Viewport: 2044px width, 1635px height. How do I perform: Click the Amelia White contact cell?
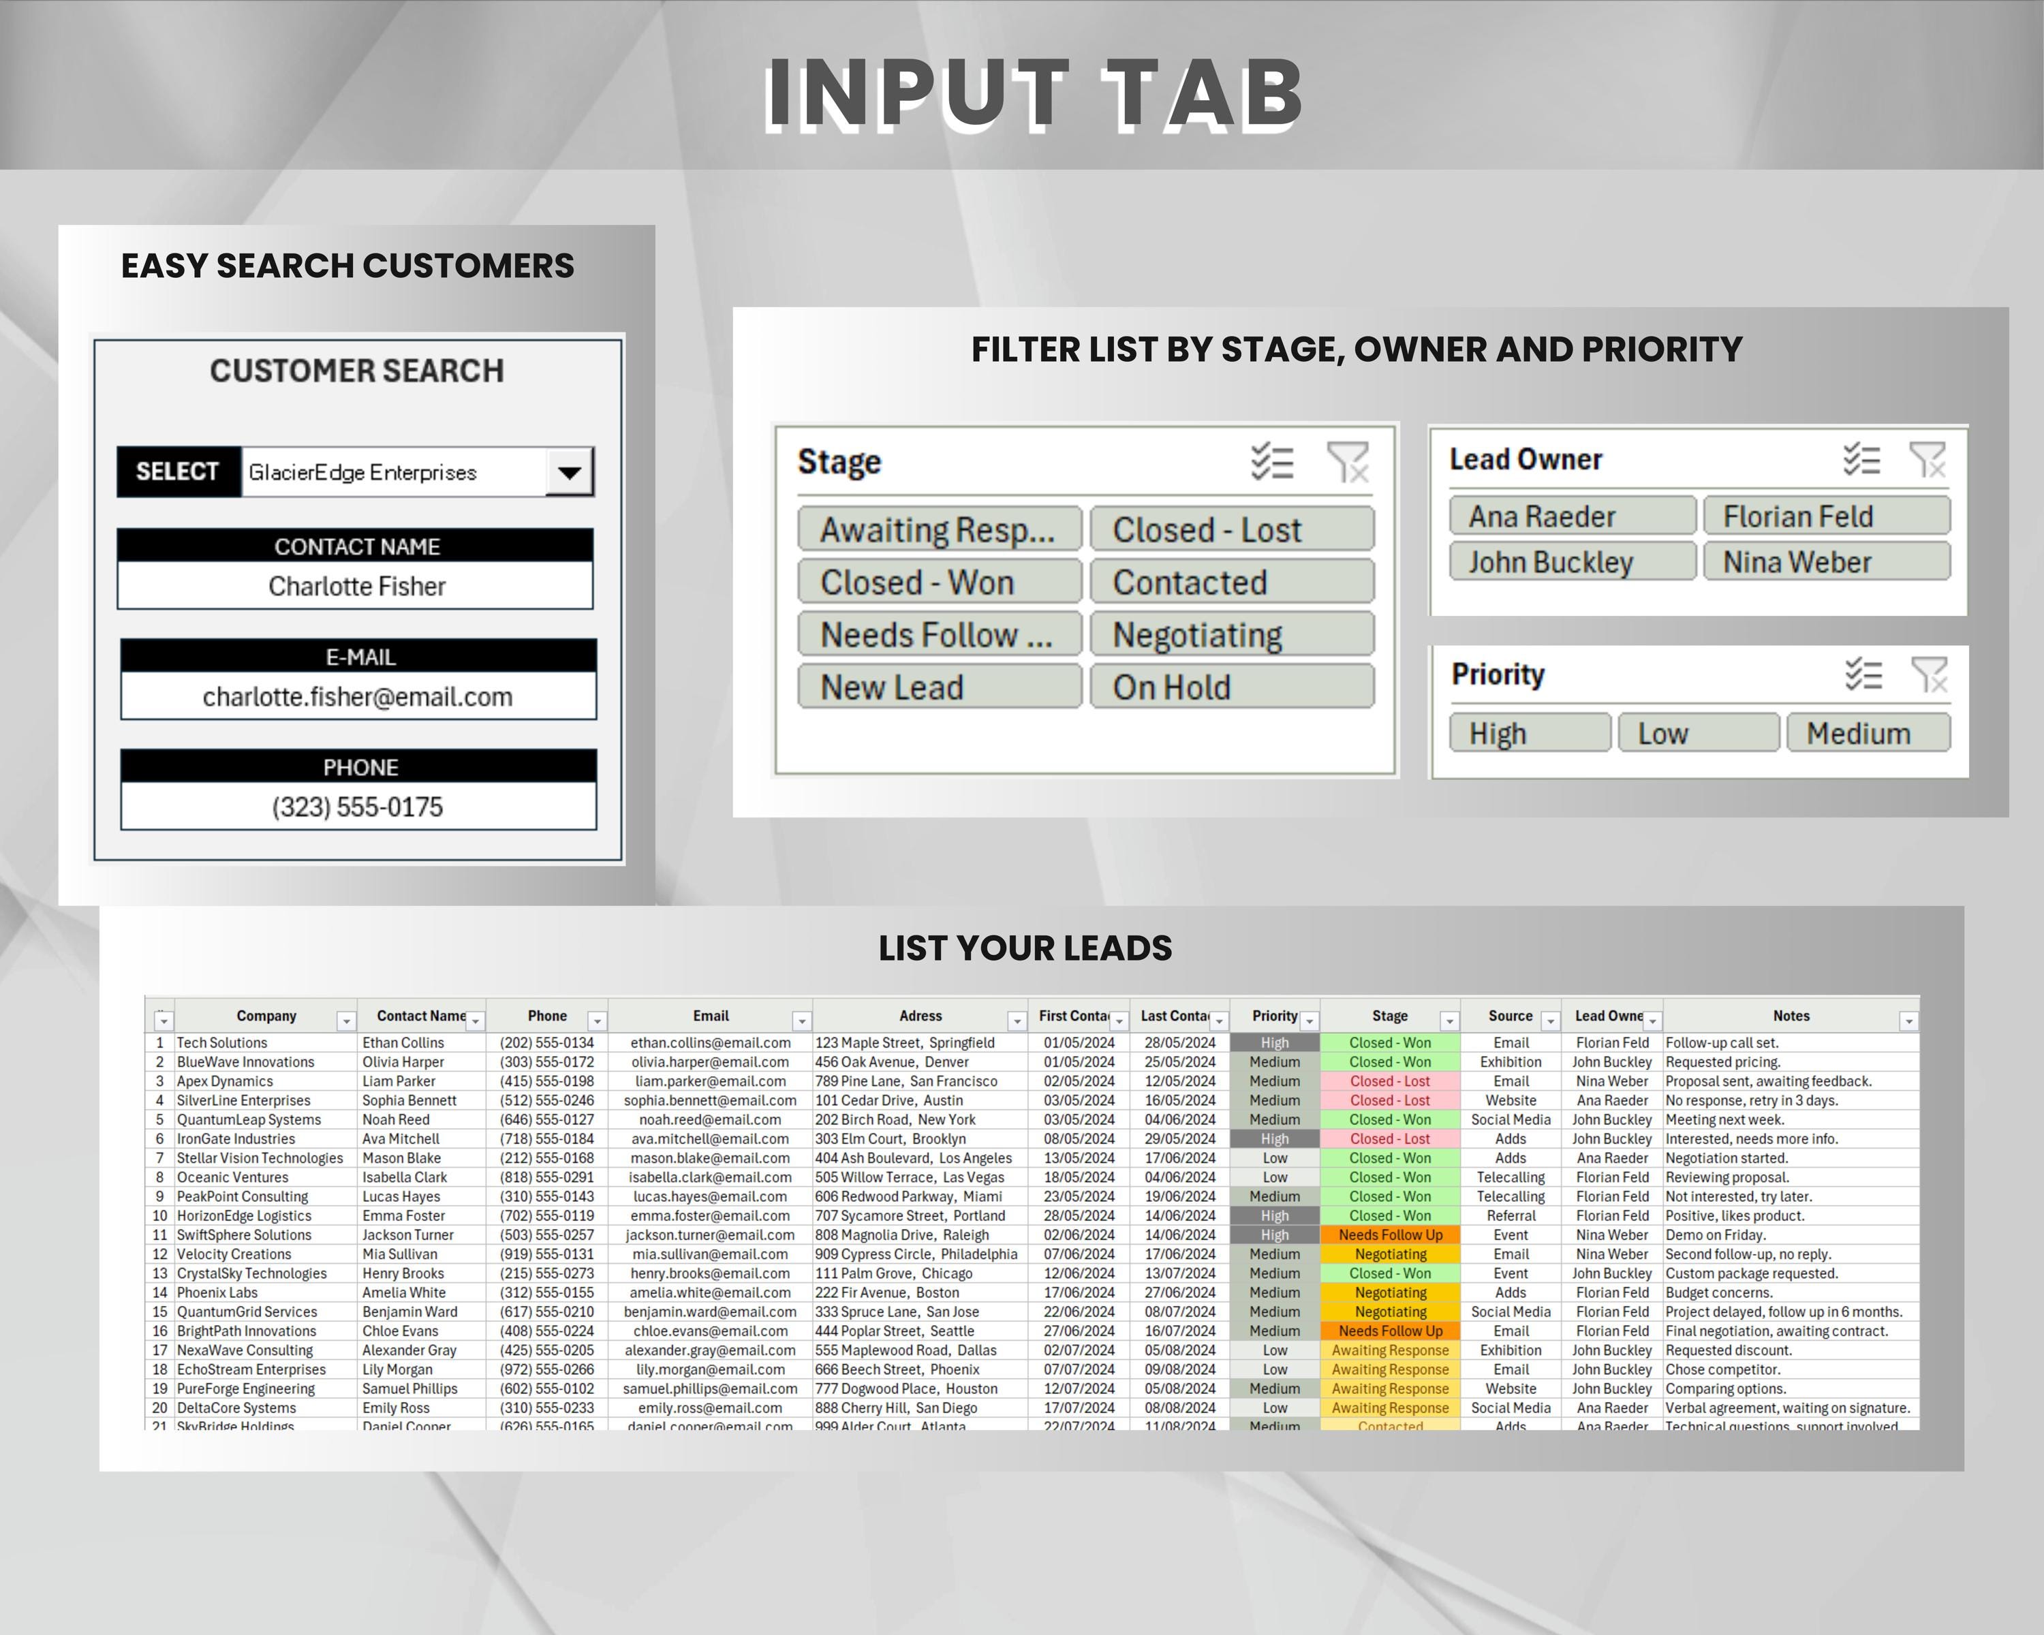422,1293
